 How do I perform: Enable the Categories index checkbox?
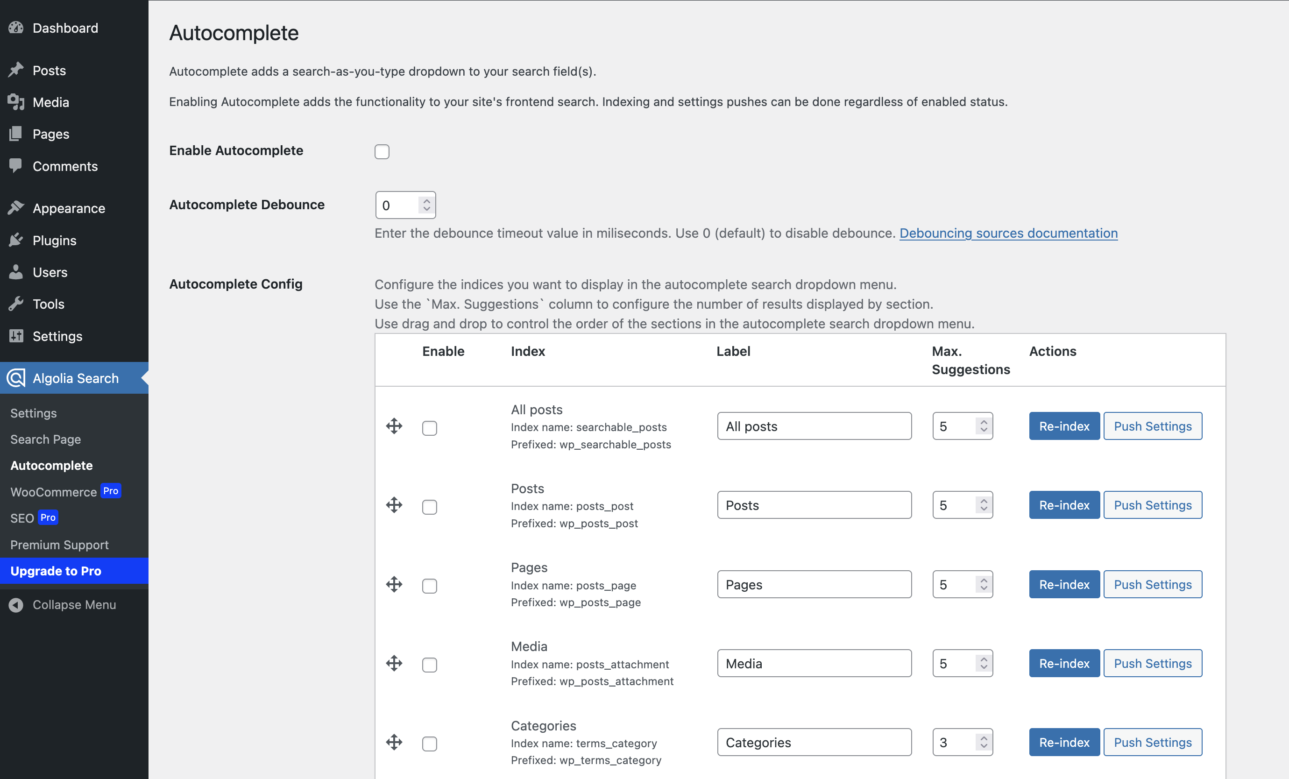pos(430,744)
